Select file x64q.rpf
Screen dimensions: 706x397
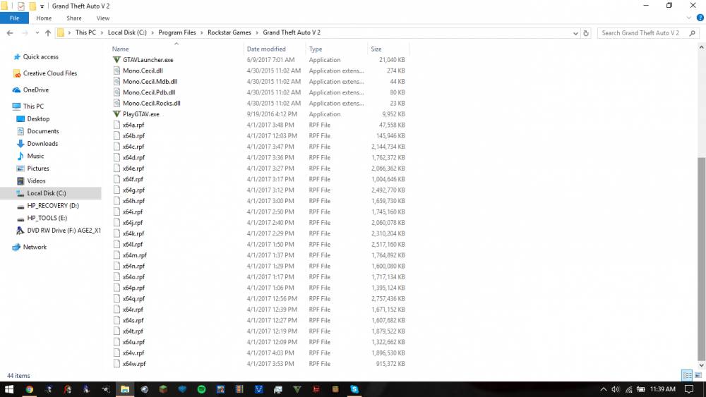(133, 298)
